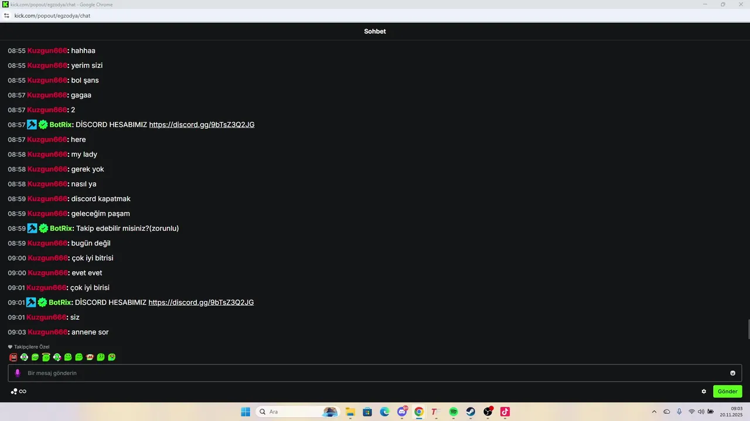Image resolution: width=750 pixels, height=421 pixels.
Task: Open the Discord link in 09:01 BotRix message
Action: (x=201, y=302)
